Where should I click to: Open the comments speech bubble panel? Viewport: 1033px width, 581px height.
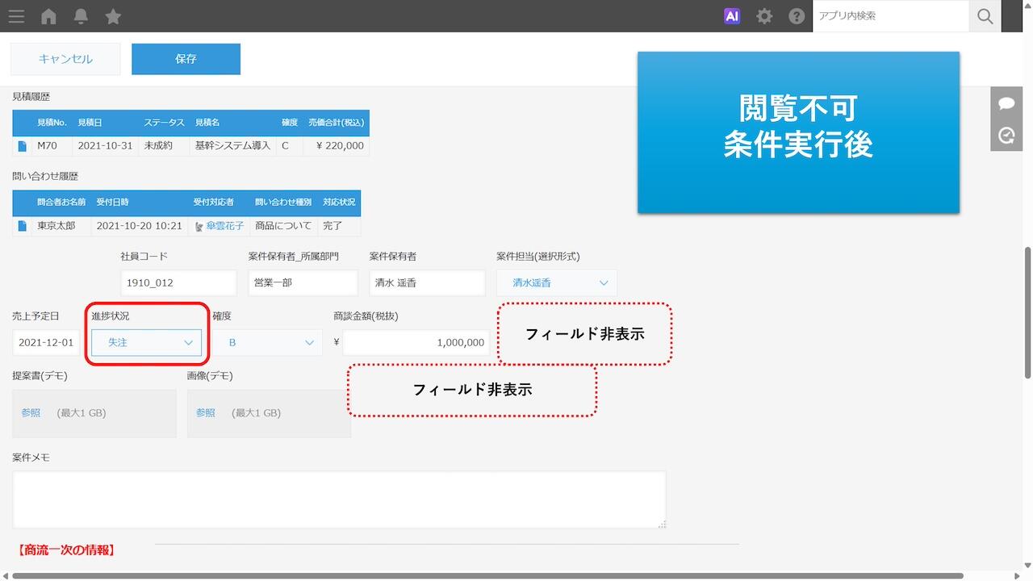point(1006,103)
